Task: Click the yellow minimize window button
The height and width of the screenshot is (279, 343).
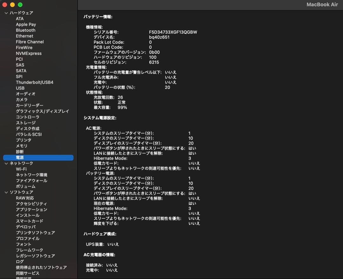Action: [12, 5]
